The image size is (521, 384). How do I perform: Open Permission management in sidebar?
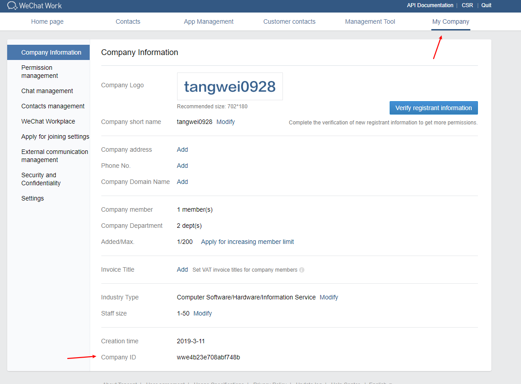pos(39,72)
